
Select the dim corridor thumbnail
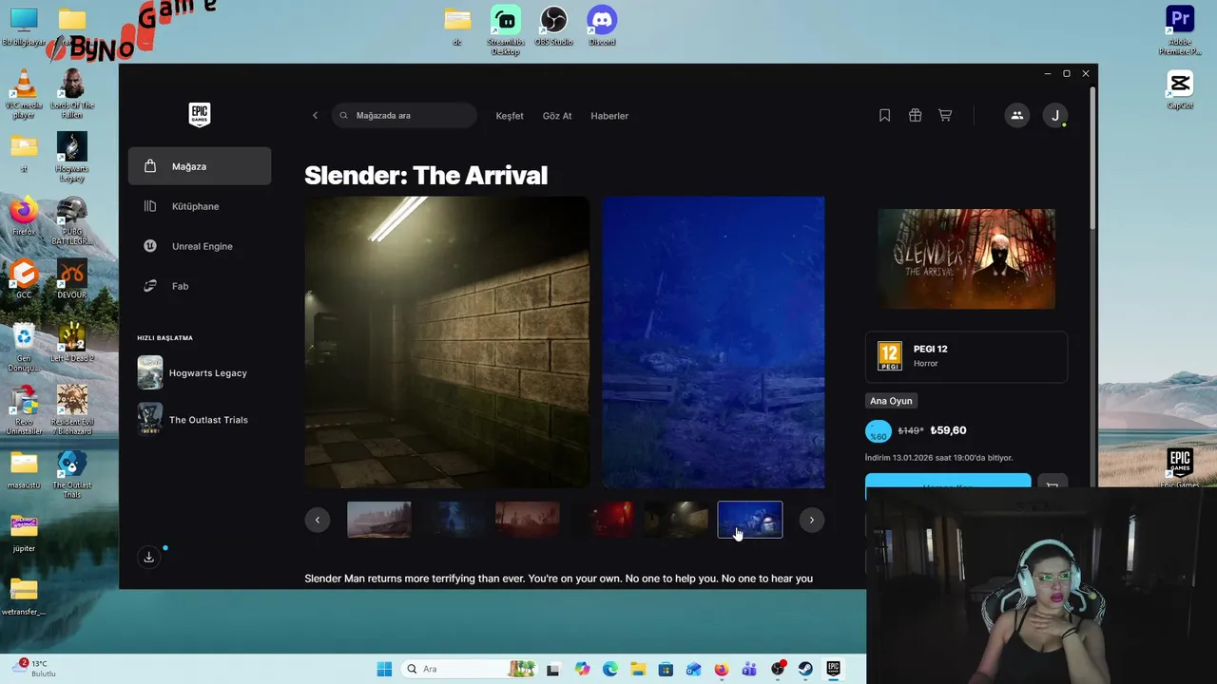tap(676, 520)
